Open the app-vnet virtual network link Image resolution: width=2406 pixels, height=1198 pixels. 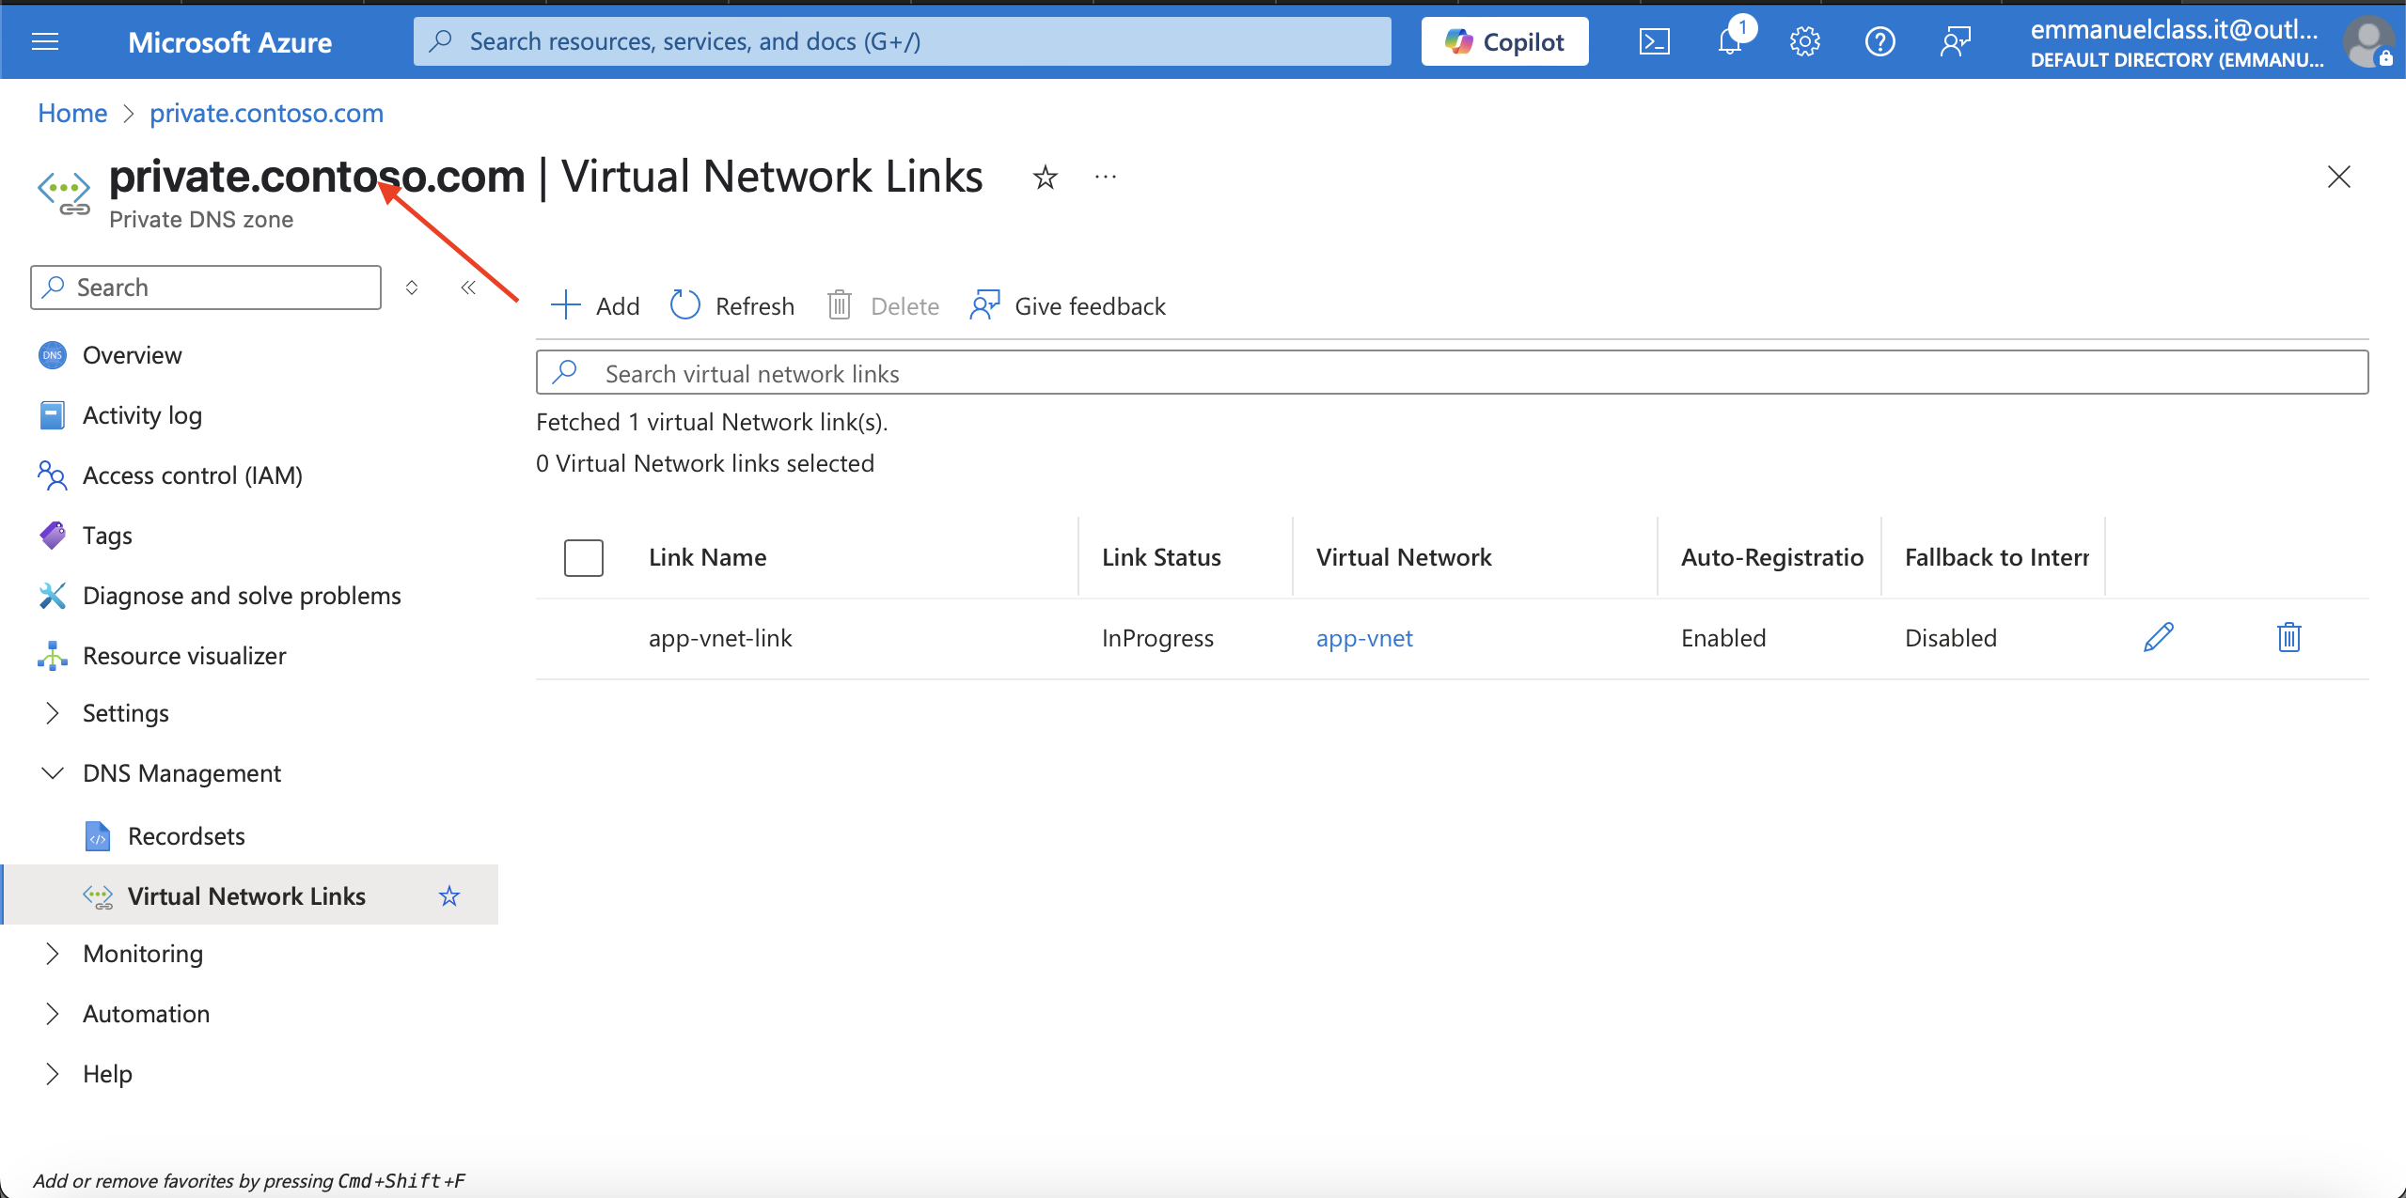(x=1364, y=638)
